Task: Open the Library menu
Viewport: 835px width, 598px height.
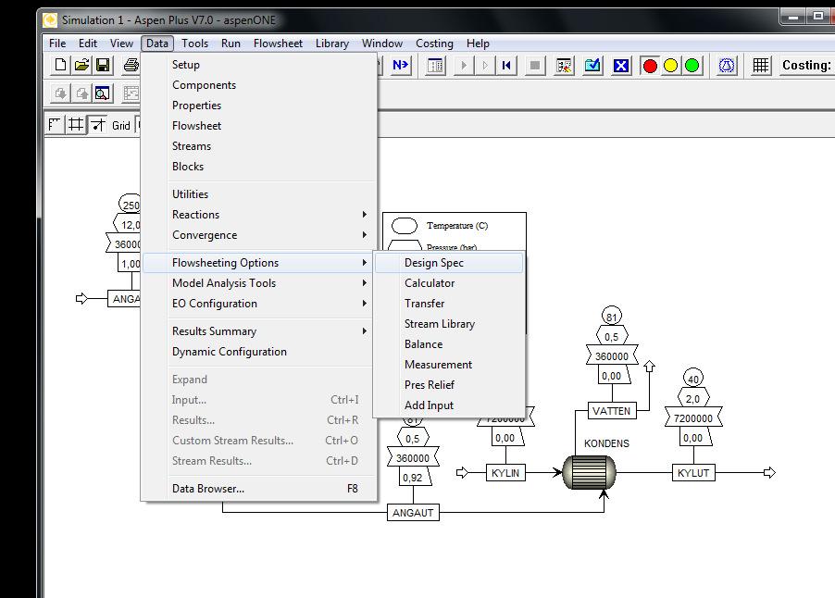Action: (331, 44)
